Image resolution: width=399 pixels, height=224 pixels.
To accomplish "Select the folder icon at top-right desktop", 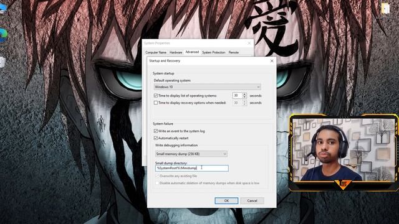I will 385,9.
